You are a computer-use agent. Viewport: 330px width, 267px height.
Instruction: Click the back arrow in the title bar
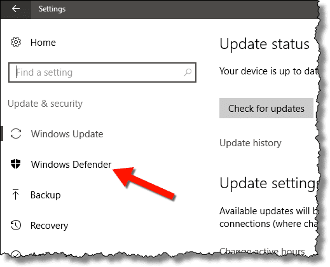pos(16,9)
